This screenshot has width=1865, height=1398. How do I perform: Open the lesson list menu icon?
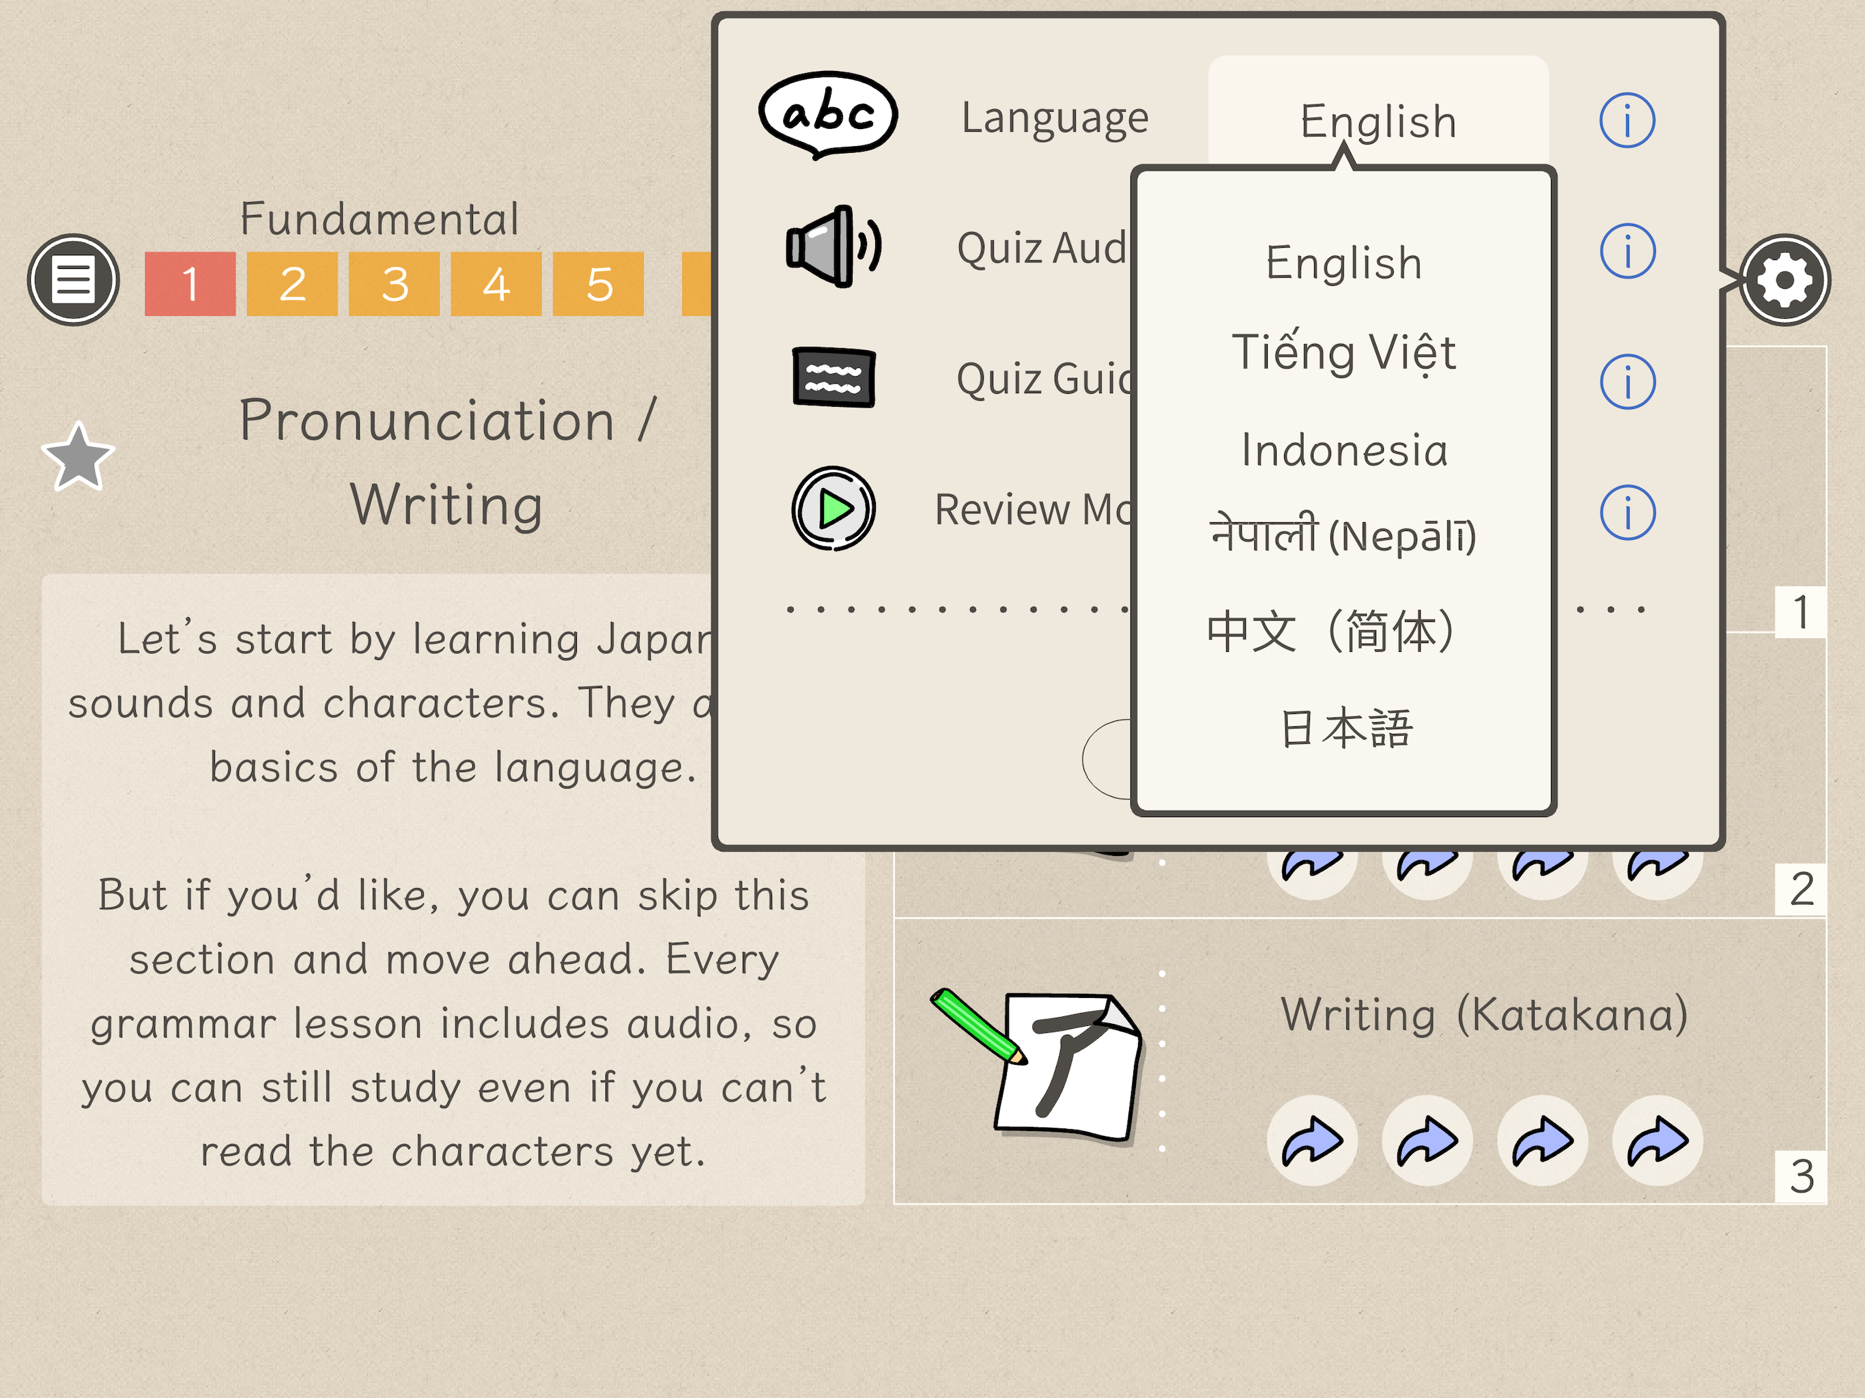click(x=73, y=280)
